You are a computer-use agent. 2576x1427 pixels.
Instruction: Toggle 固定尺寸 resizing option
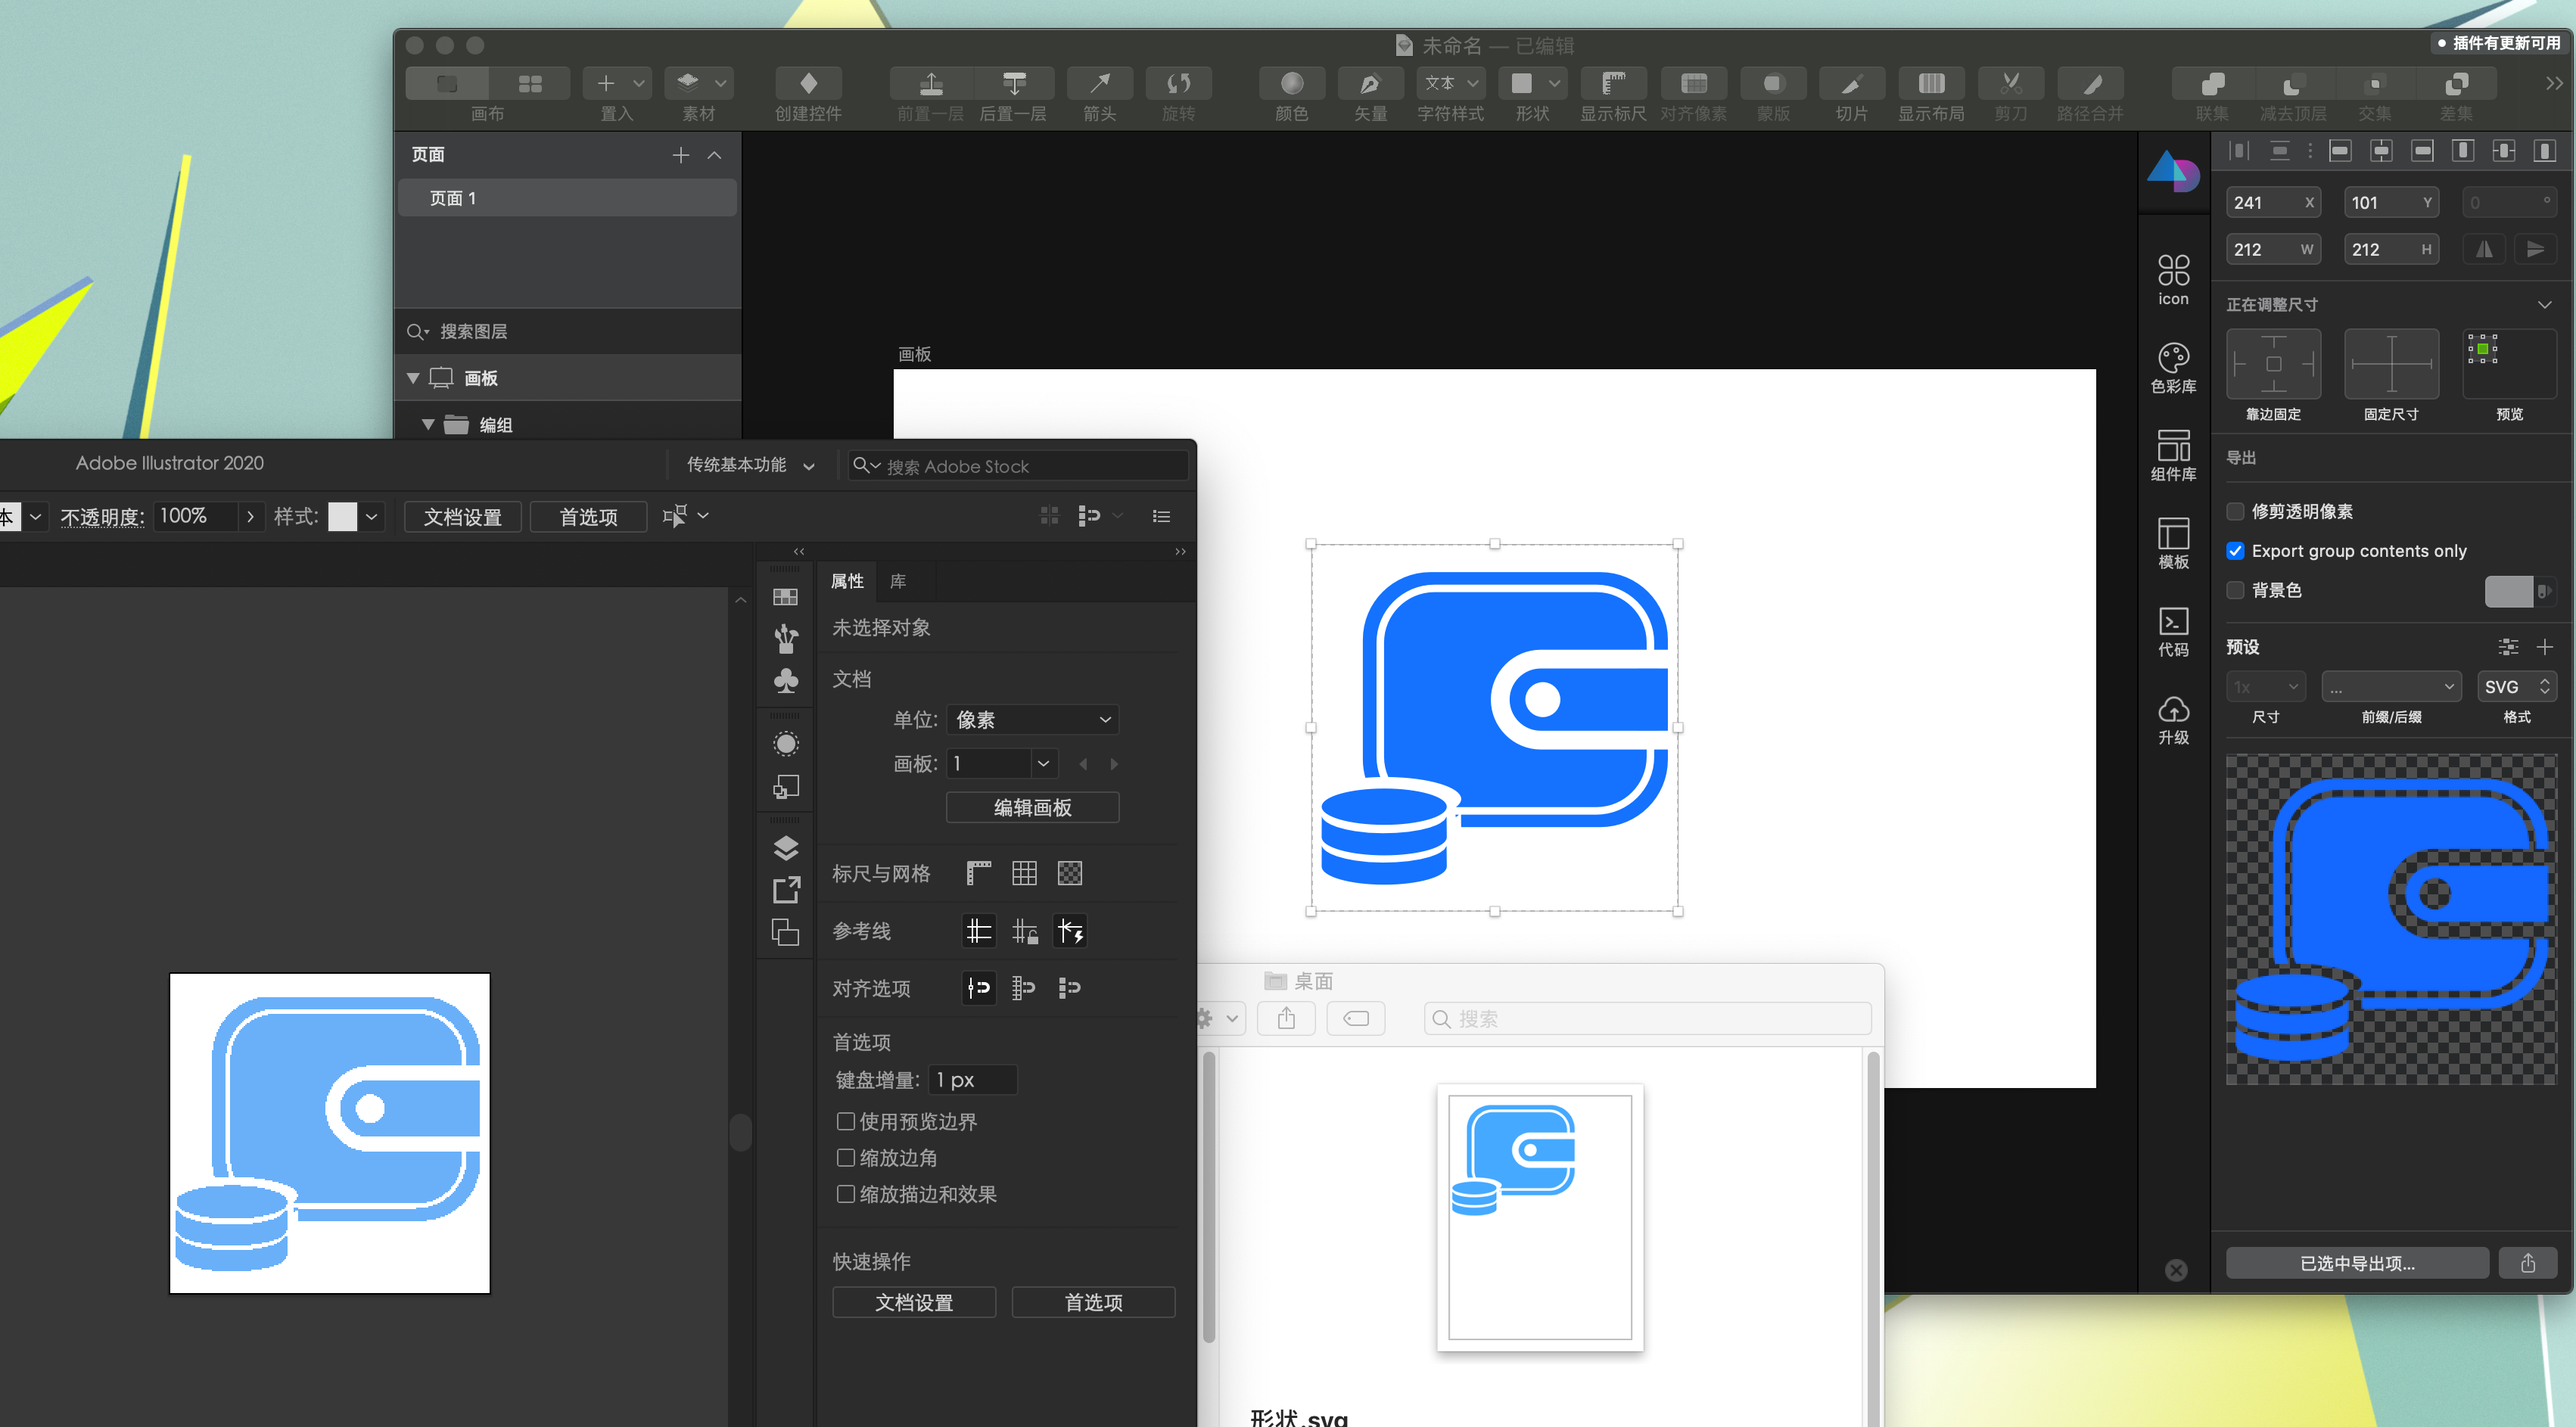tap(2391, 364)
